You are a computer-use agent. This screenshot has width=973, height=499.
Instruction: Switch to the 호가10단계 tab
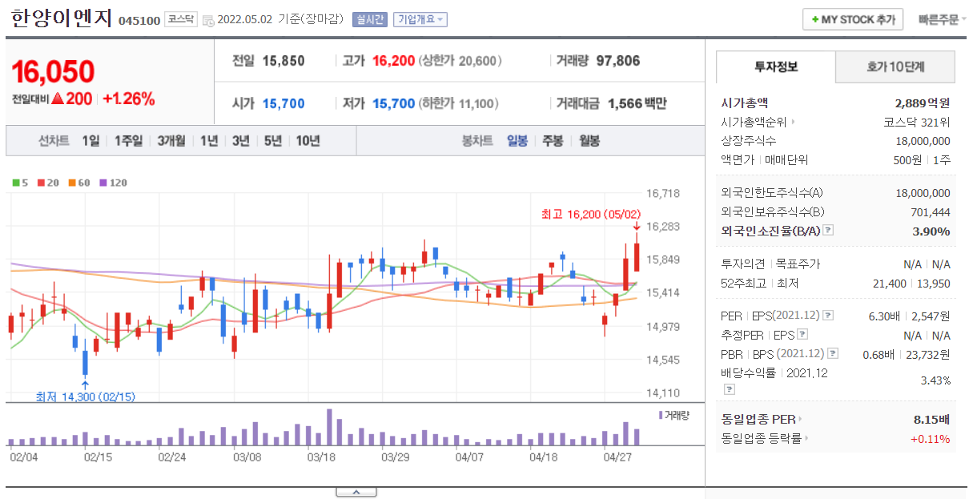(x=895, y=67)
